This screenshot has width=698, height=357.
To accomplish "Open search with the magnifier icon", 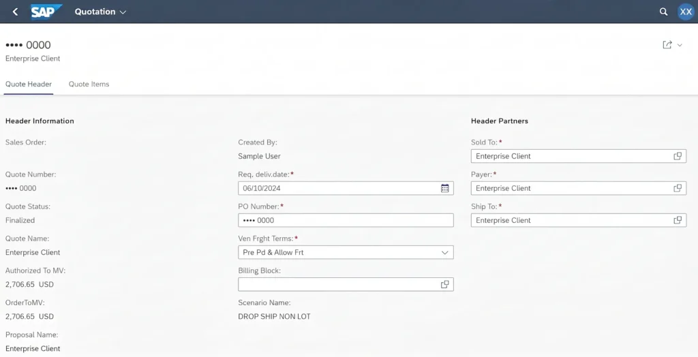I will click(663, 12).
